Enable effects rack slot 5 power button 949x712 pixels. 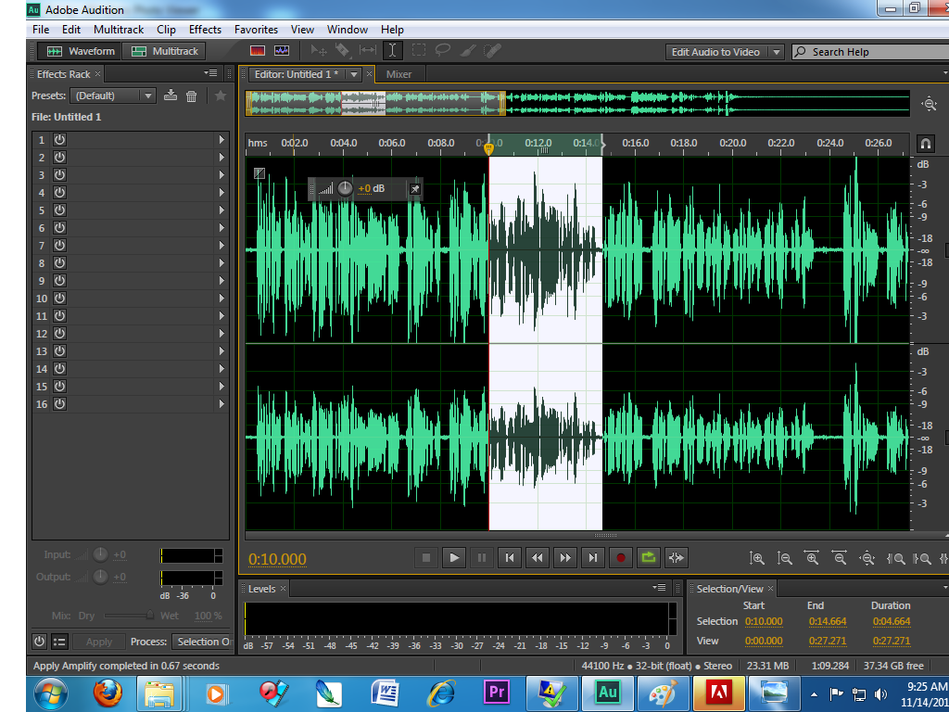tap(57, 210)
